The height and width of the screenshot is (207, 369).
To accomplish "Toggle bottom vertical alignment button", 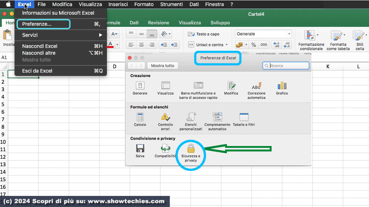I will click(x=152, y=34).
